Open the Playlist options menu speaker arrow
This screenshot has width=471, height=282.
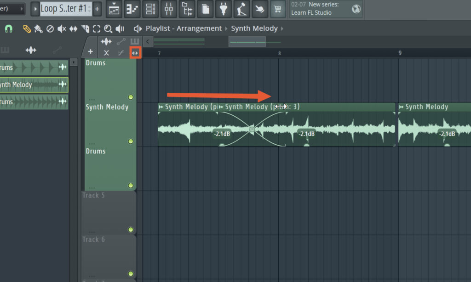click(x=138, y=29)
